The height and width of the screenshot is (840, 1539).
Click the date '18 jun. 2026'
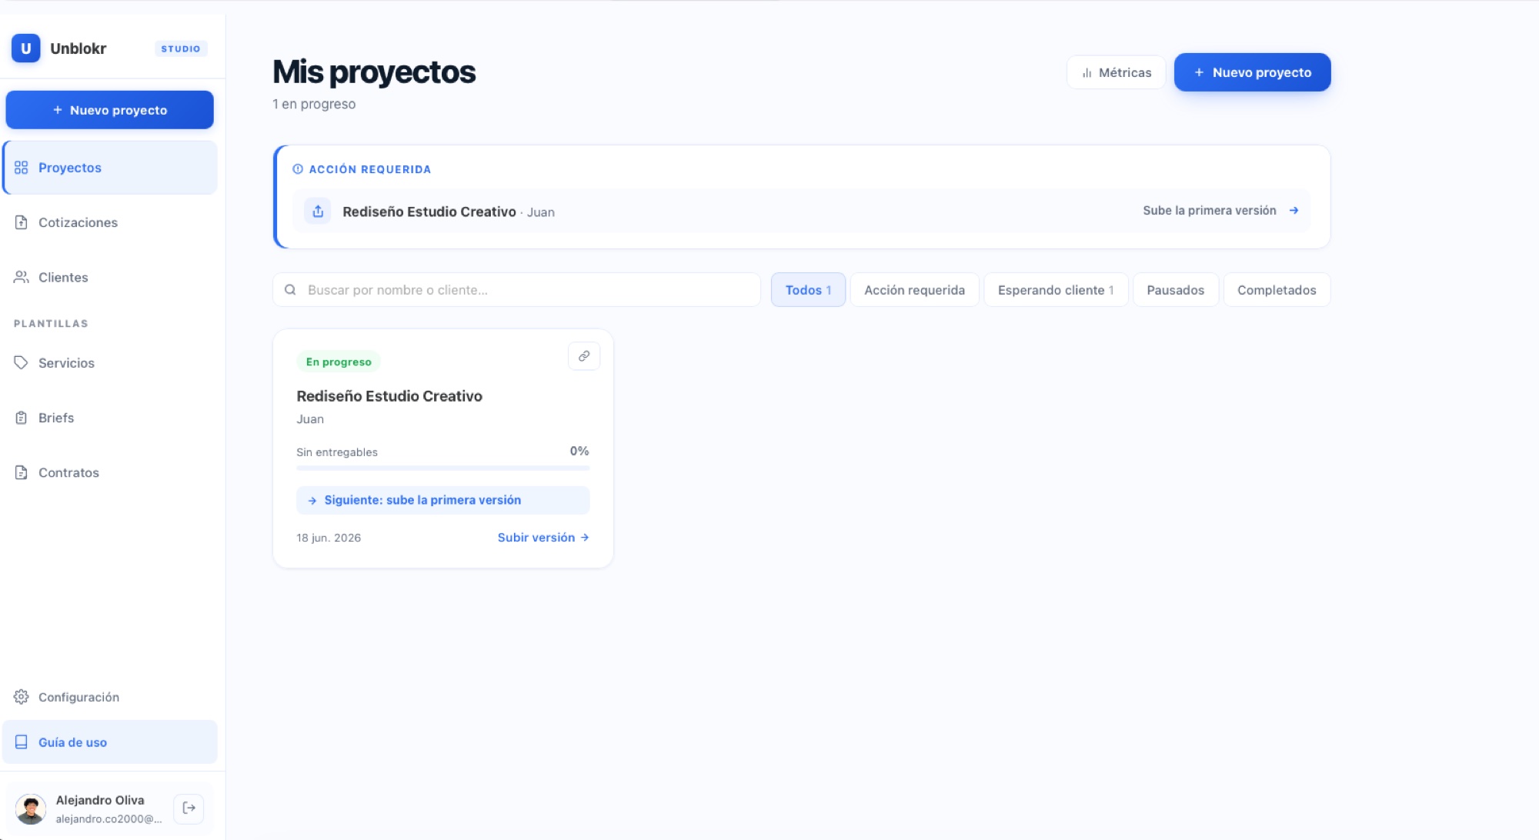pos(329,538)
